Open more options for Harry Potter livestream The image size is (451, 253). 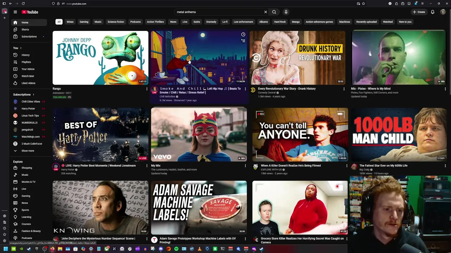[147, 166]
